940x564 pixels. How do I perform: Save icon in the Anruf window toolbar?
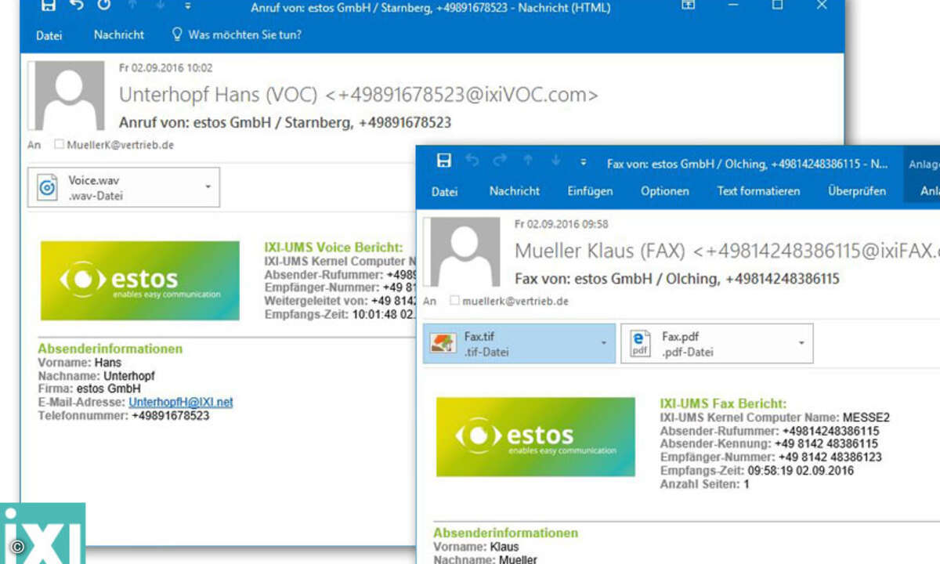click(x=48, y=5)
